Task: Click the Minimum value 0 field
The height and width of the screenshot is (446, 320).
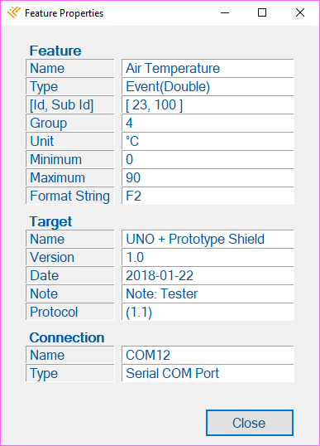Action: 208,159
